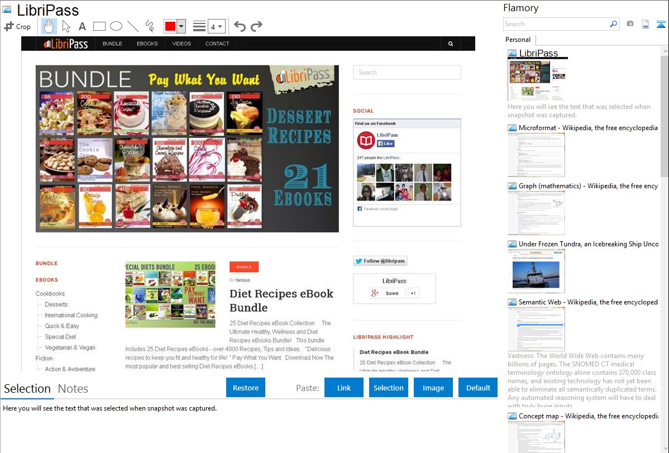Click the Dessert Recipes bundle banner
Viewport: 669px width, 453px height.
tap(187, 149)
